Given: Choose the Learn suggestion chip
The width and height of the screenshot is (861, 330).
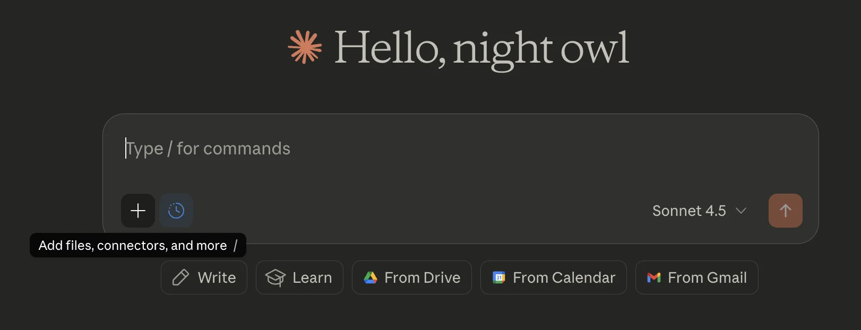Looking at the screenshot, I should (x=299, y=277).
